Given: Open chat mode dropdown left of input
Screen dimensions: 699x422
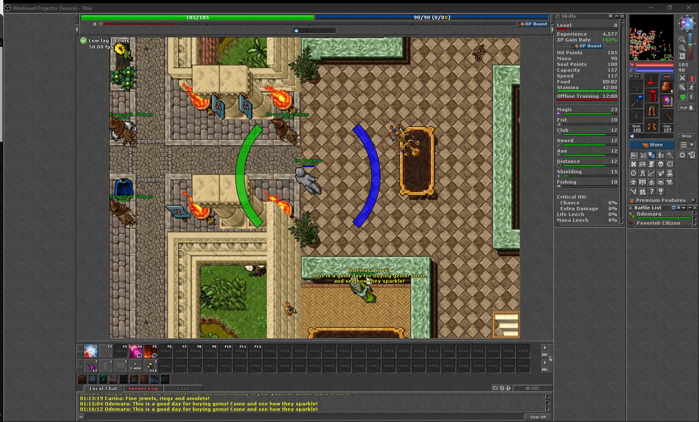Looking at the screenshot, I should [x=82, y=417].
